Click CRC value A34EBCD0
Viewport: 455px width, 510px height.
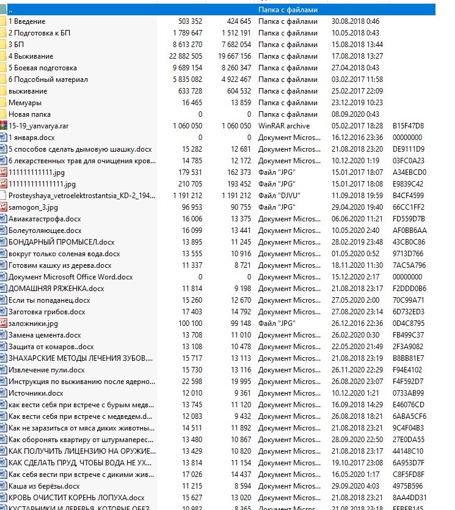(409, 172)
